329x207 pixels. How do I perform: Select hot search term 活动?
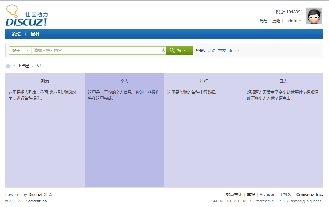(211, 51)
